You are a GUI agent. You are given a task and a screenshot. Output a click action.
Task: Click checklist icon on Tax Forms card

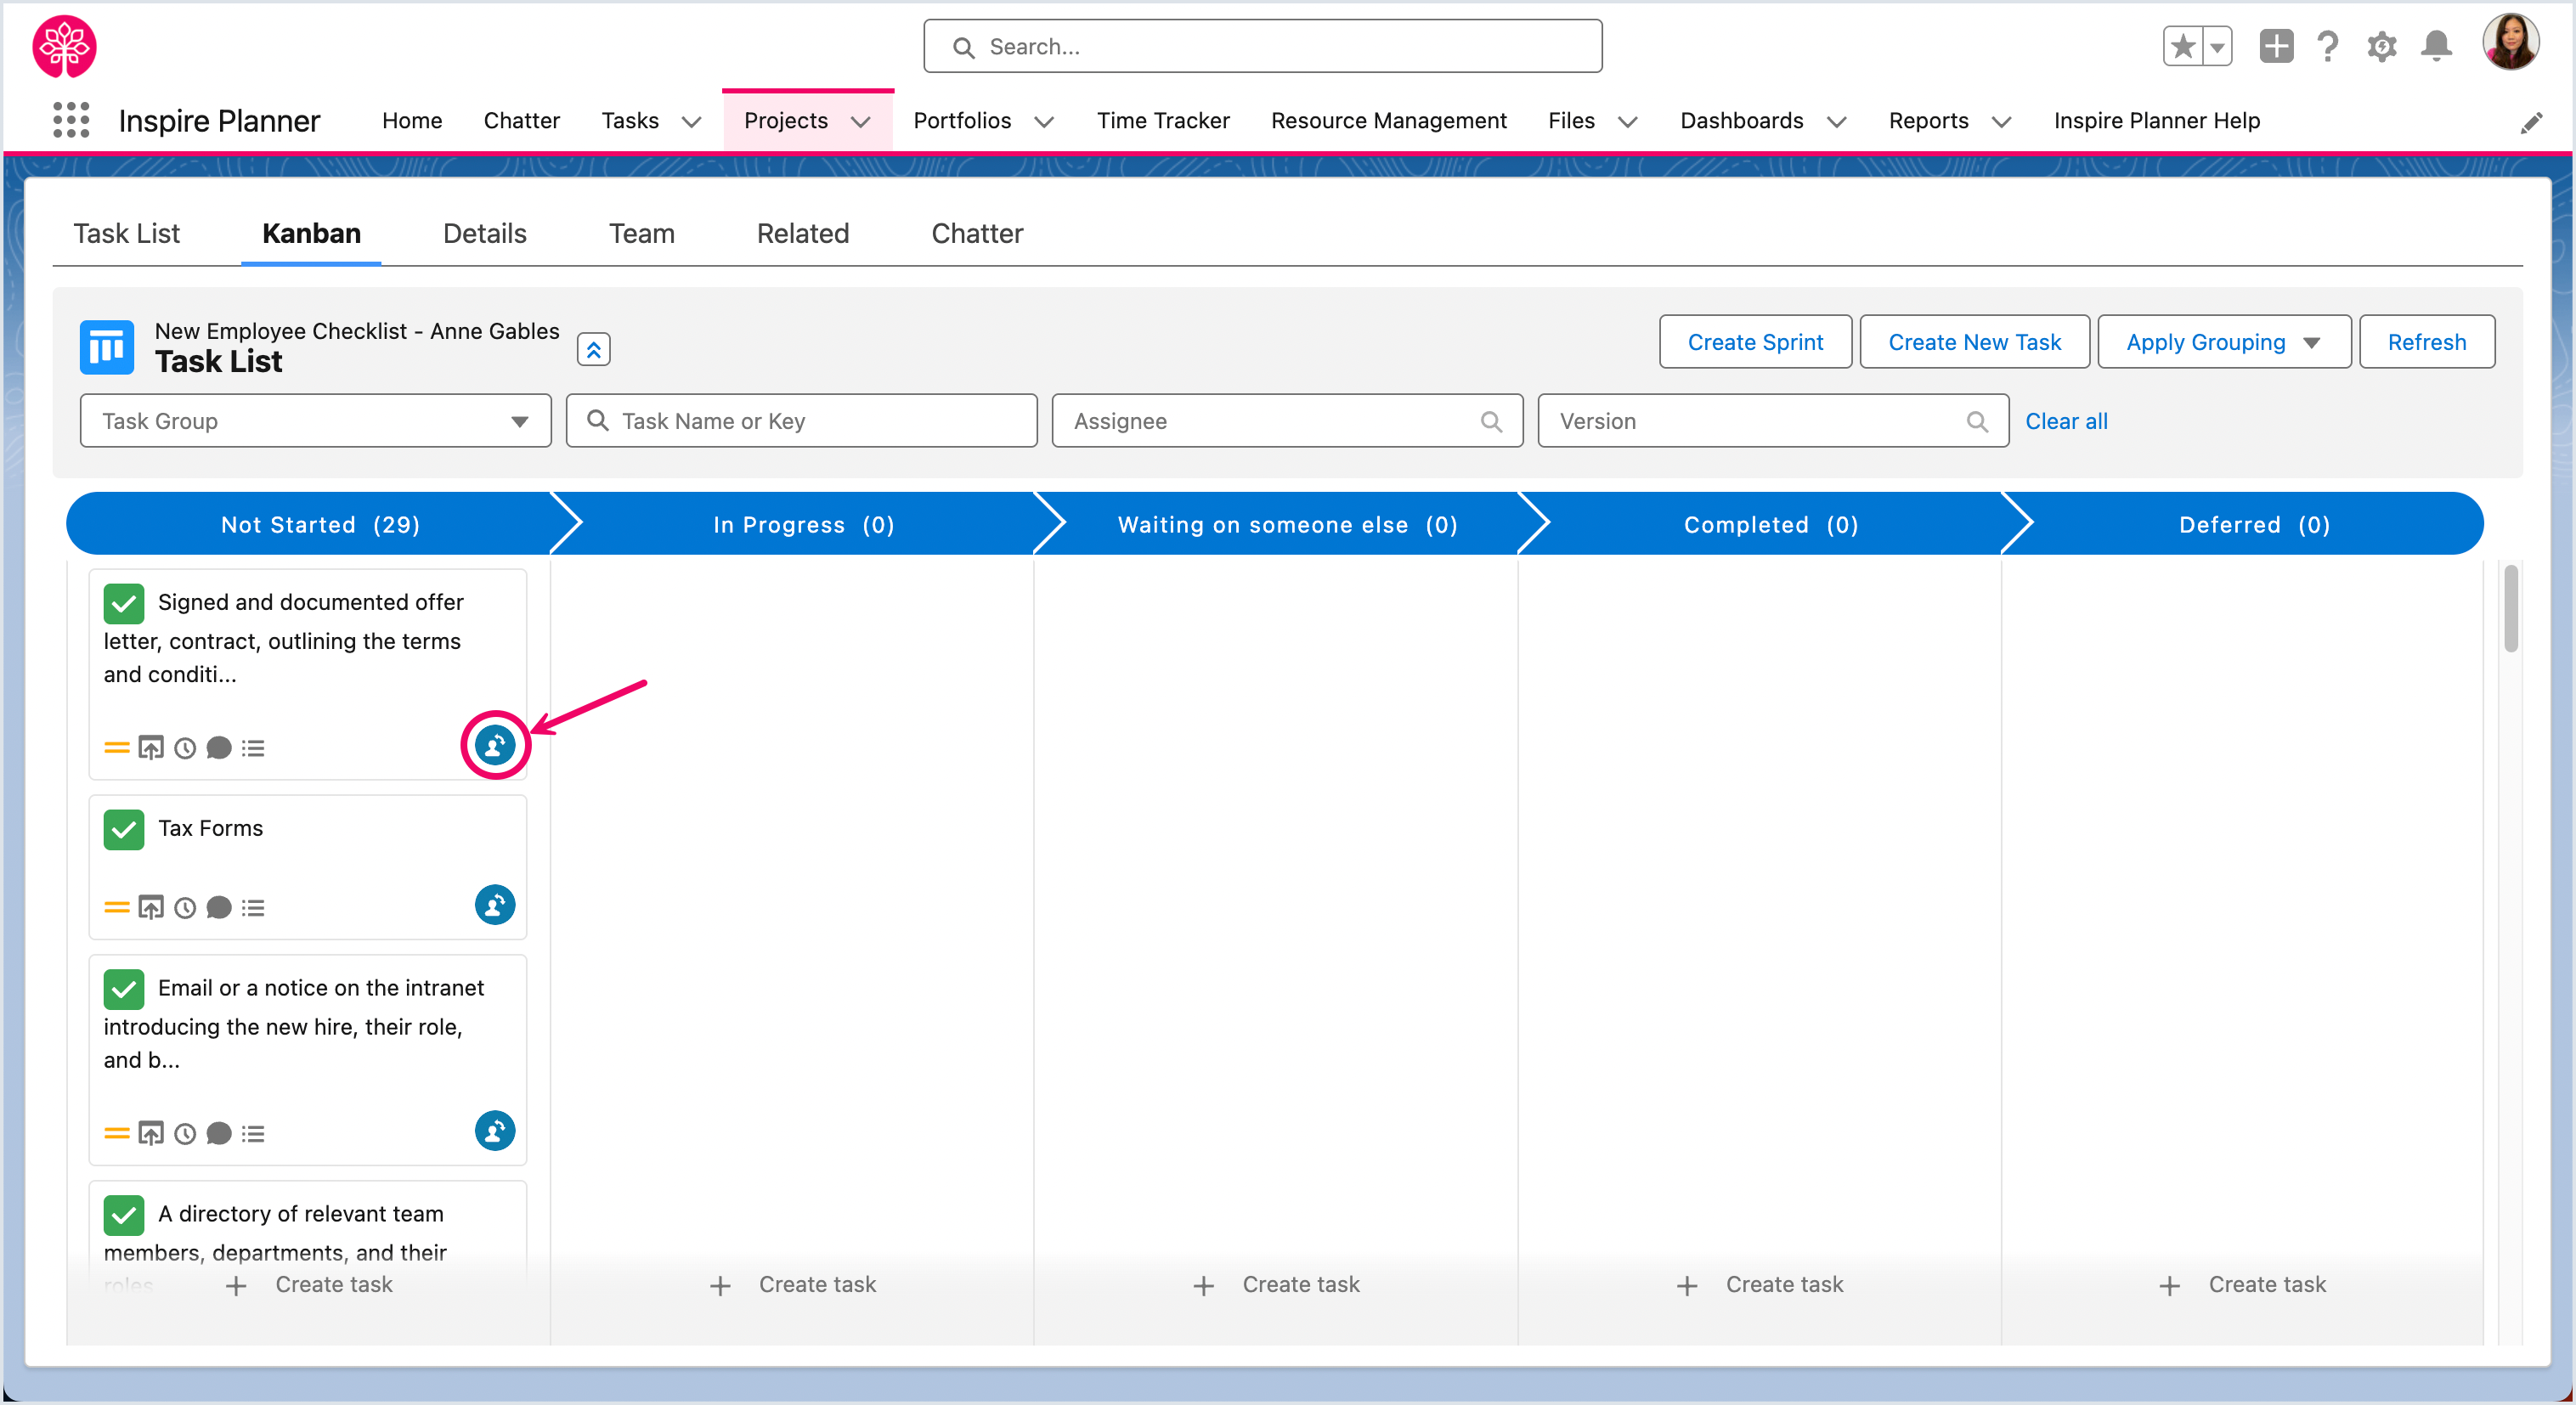[x=253, y=908]
